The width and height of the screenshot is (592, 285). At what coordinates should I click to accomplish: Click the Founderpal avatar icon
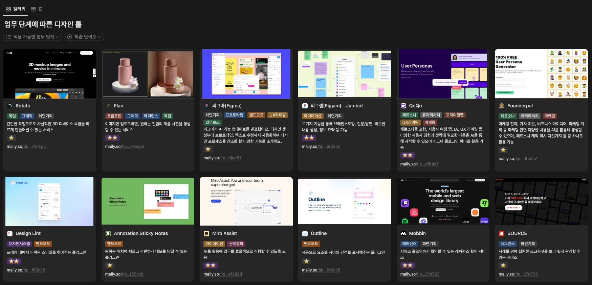coord(502,106)
